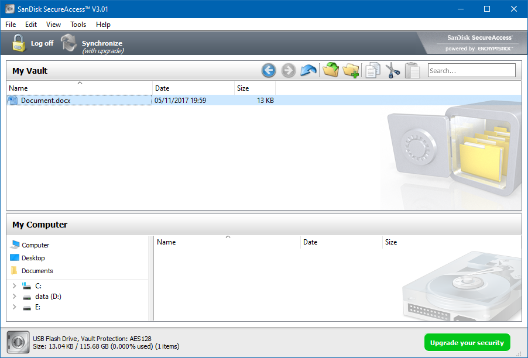528x358 pixels.
Task: Select Documents in the tree
Action: pyautogui.click(x=37, y=271)
